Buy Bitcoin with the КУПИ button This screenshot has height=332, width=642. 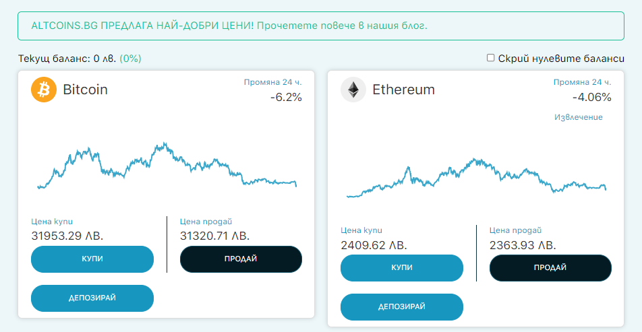92,259
